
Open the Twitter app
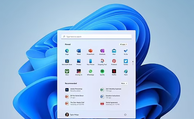click(126, 62)
